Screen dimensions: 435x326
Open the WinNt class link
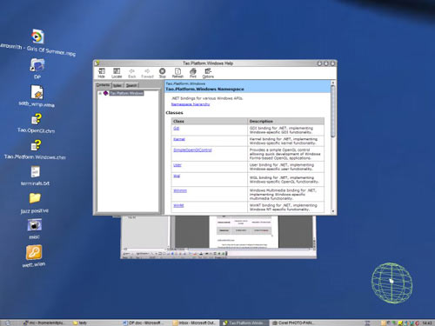tap(178, 205)
